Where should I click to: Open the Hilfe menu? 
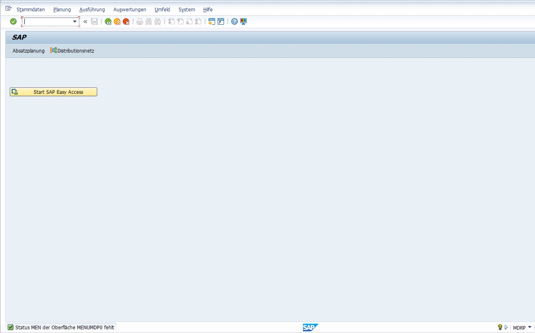coord(208,9)
